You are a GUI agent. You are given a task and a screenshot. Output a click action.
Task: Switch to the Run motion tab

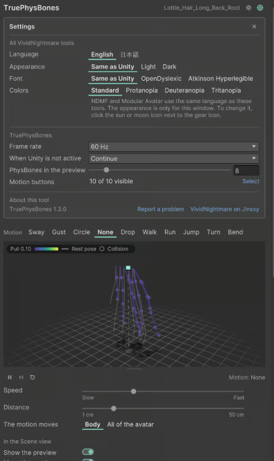click(x=170, y=232)
